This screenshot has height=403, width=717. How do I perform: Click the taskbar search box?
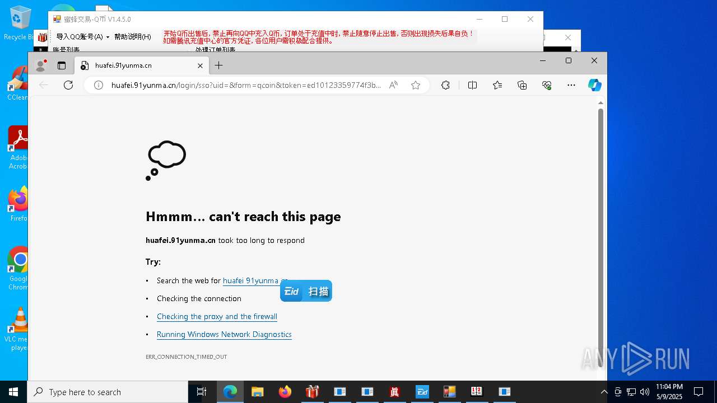point(108,392)
